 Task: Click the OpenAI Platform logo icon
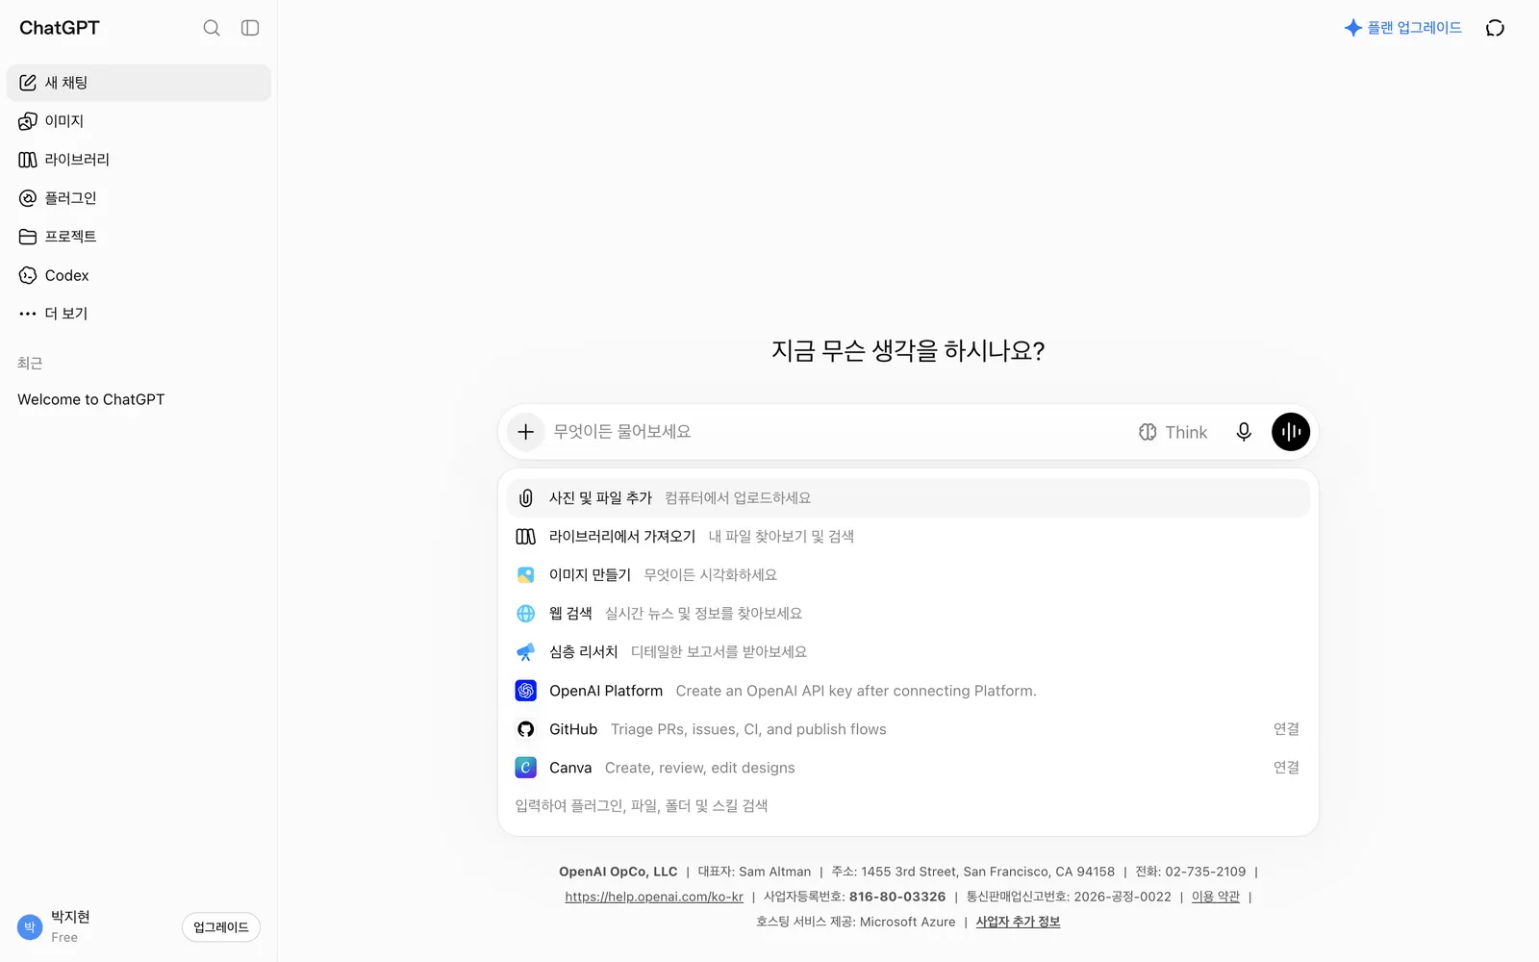(x=525, y=691)
